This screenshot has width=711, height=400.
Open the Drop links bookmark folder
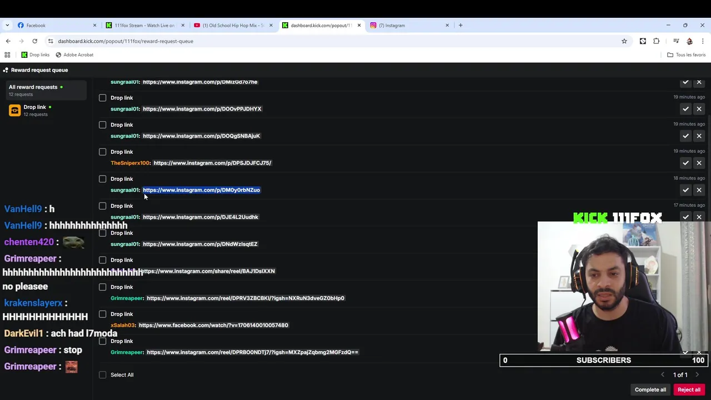click(x=35, y=55)
